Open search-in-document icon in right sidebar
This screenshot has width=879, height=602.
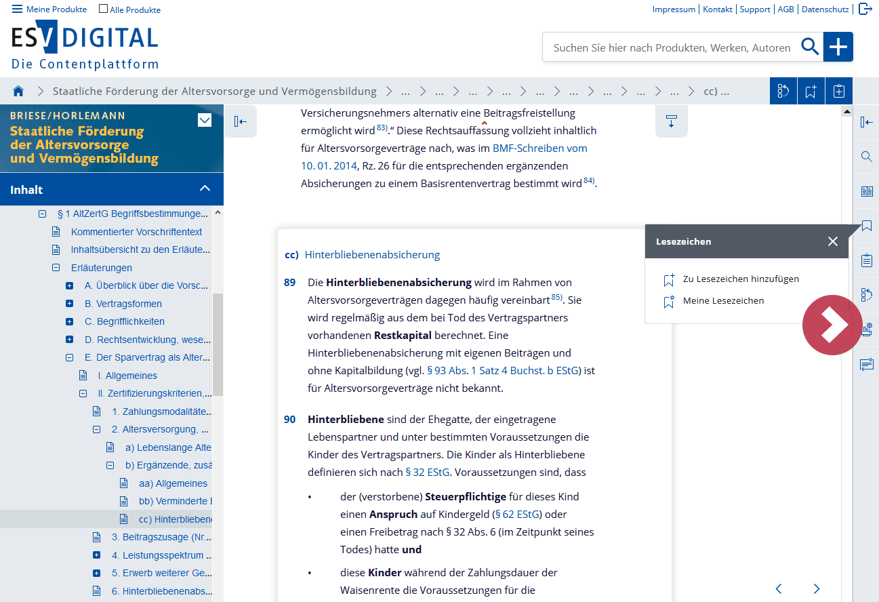[x=866, y=157]
